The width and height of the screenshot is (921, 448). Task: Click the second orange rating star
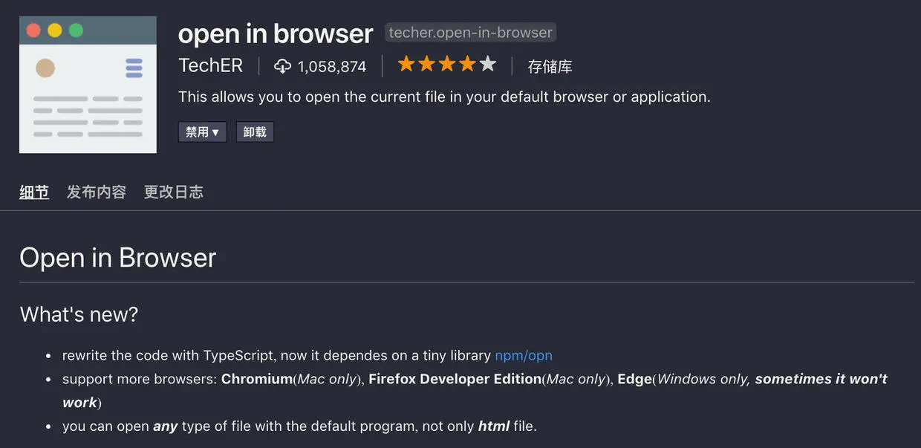pyautogui.click(x=426, y=65)
